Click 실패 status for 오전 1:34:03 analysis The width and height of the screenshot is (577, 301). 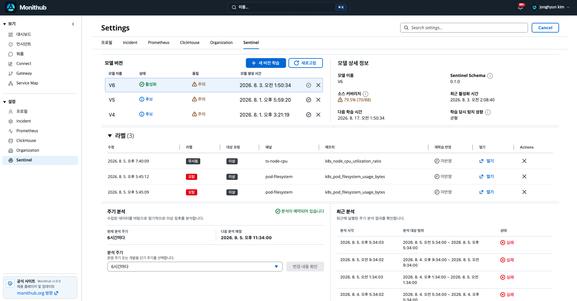(x=507, y=277)
